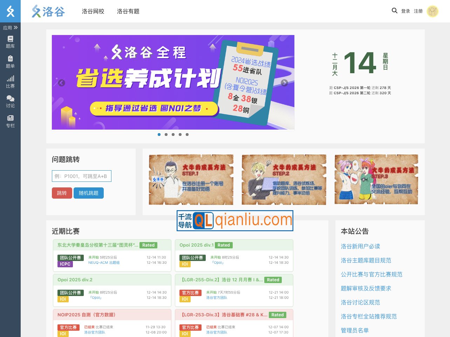Screen dimensions: 450x337
Task: Open the 专栏 column section from sidebar
Action: tap(10, 121)
